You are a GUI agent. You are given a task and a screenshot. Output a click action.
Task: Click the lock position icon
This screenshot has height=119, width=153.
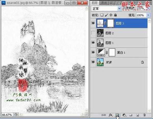click(x=111, y=15)
